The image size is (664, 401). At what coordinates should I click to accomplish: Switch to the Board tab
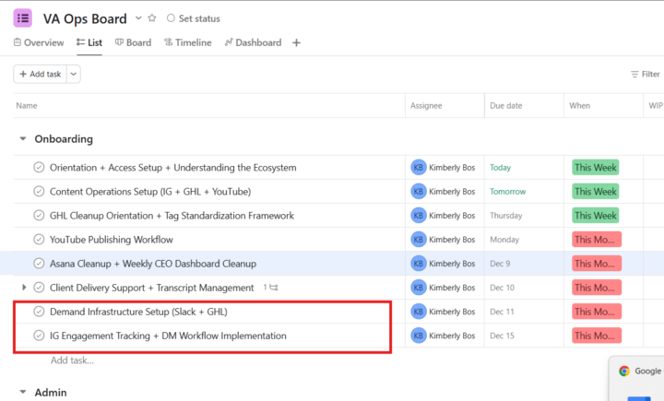[x=132, y=42]
